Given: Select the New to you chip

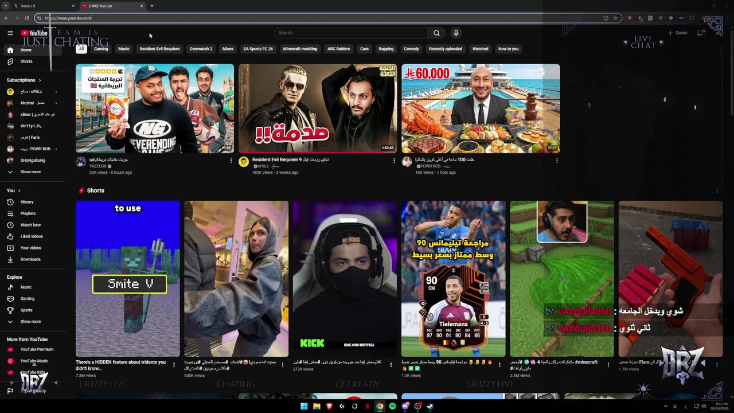Looking at the screenshot, I should pyautogui.click(x=508, y=49).
